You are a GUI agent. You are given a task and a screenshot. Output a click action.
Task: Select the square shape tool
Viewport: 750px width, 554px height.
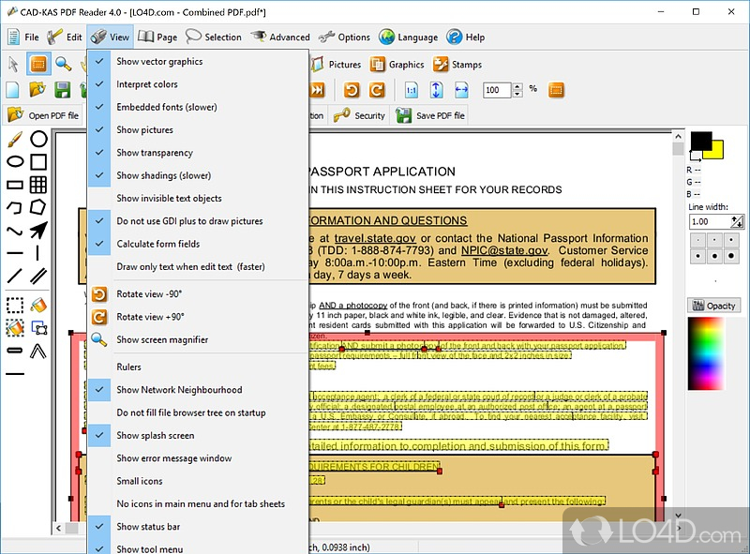(38, 162)
